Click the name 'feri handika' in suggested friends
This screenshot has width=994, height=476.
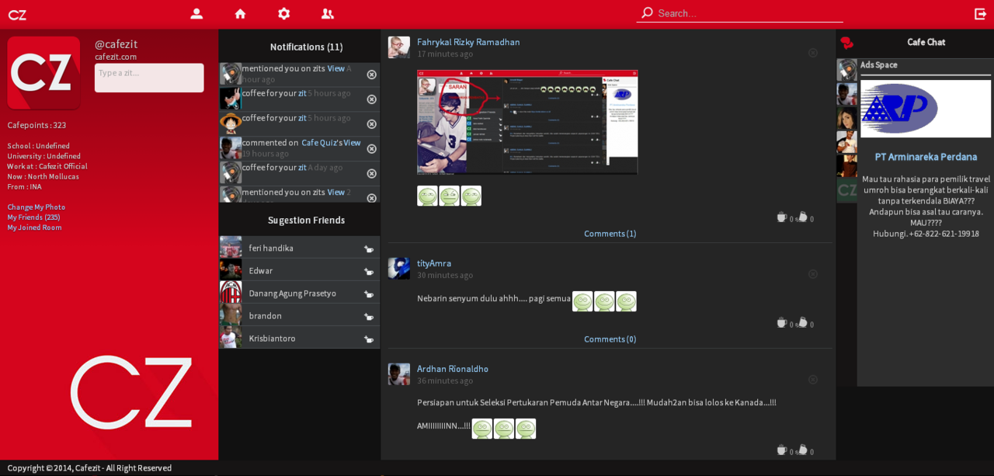tap(271, 248)
